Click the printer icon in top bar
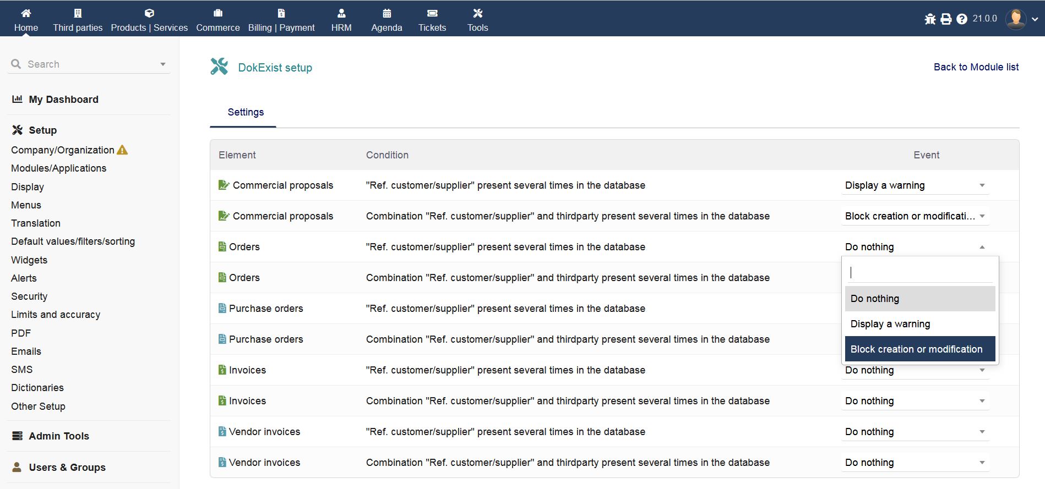 click(x=946, y=19)
